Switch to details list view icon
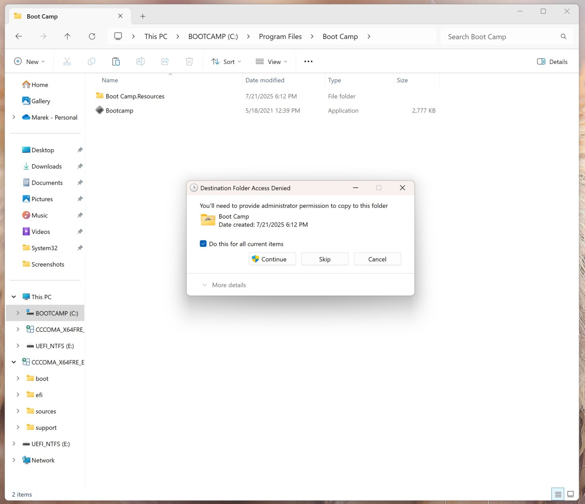 558,494
